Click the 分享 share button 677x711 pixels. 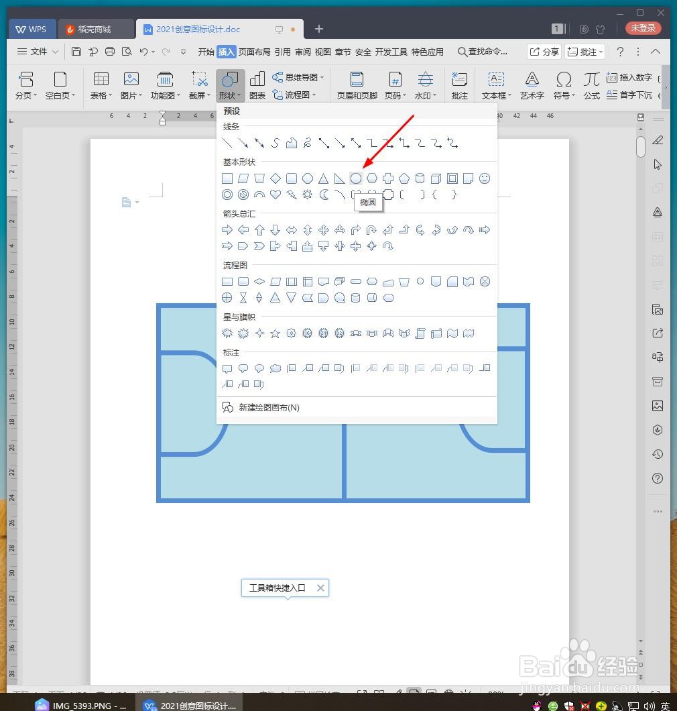click(x=544, y=52)
